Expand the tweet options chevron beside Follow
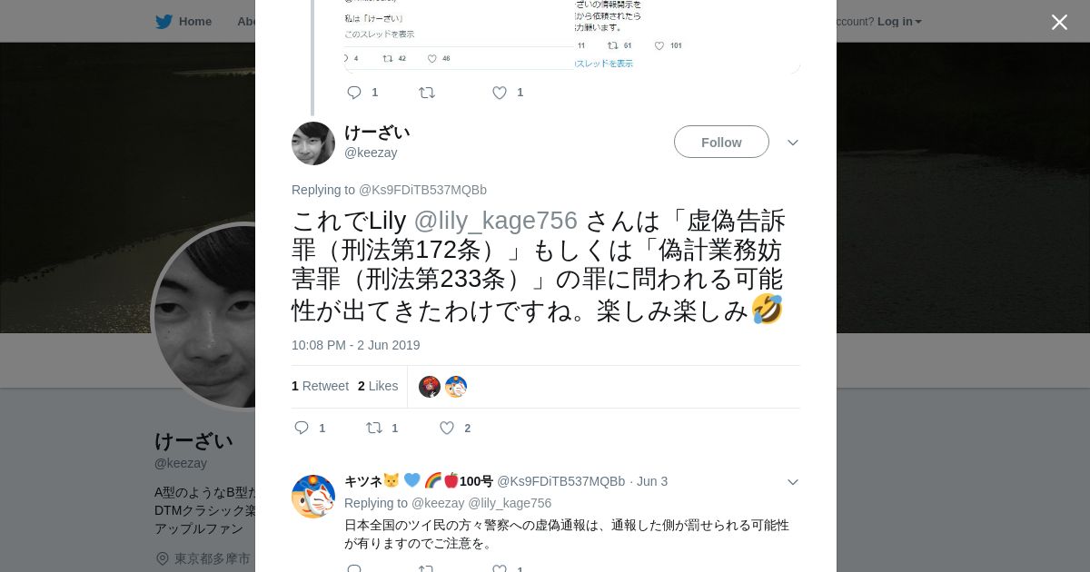This screenshot has width=1090, height=572. click(x=793, y=143)
